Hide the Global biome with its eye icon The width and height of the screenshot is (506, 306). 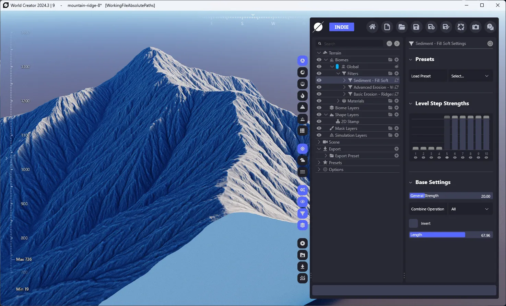[x=319, y=66]
